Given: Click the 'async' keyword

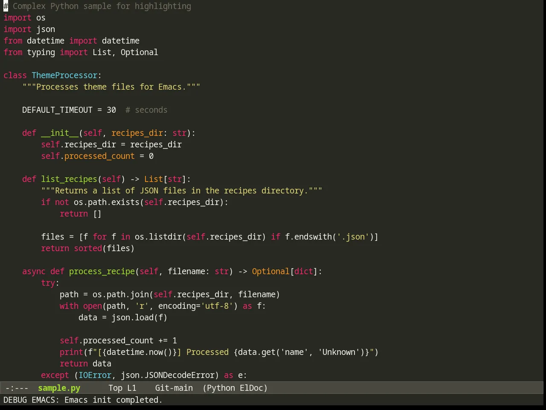Looking at the screenshot, I should coord(34,271).
